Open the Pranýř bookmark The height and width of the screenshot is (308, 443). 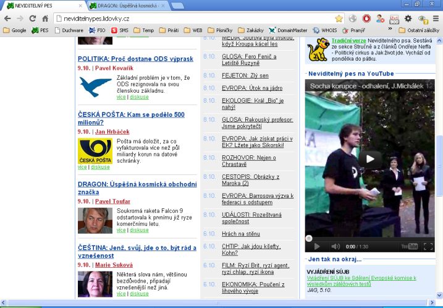(354, 30)
